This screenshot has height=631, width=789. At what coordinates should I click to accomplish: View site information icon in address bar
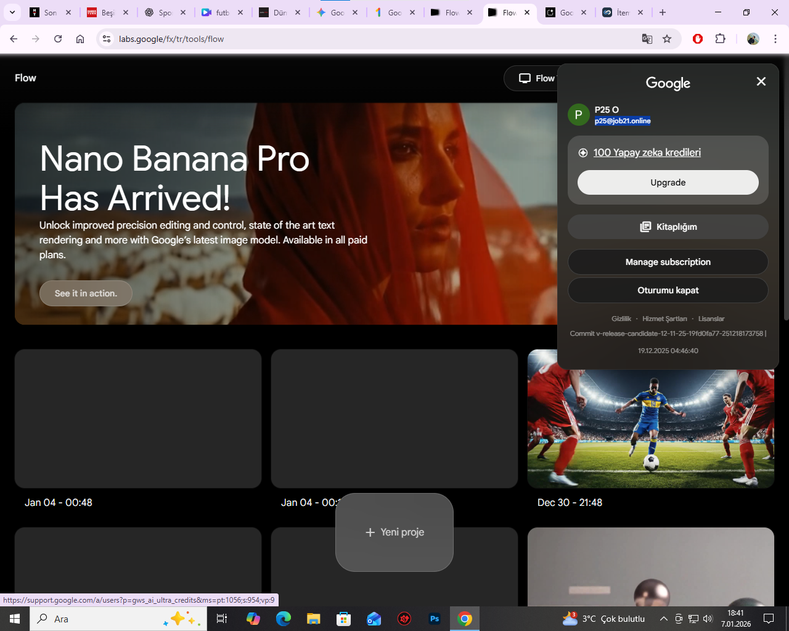tap(107, 39)
